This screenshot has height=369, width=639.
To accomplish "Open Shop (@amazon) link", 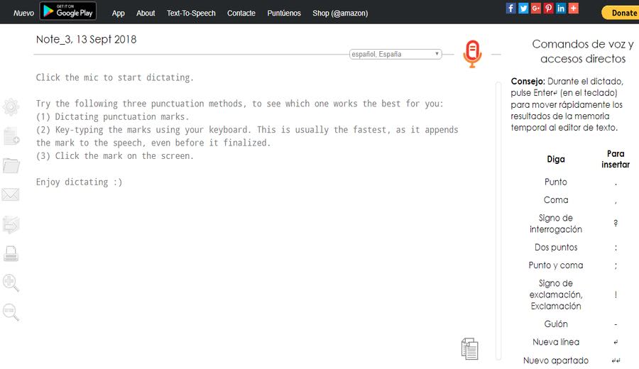I will coord(340,13).
